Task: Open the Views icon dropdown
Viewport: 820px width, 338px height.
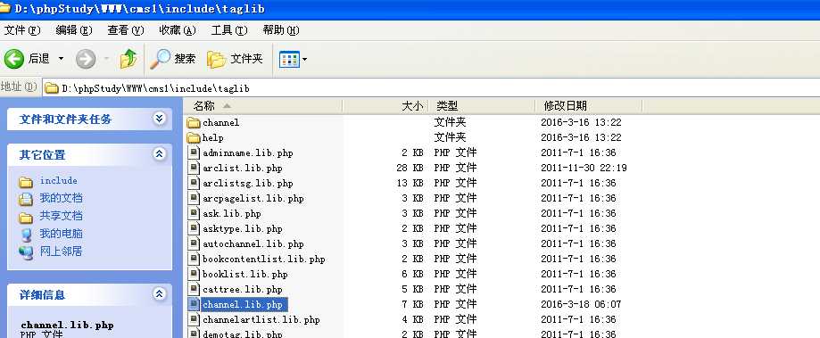Action: [293, 59]
